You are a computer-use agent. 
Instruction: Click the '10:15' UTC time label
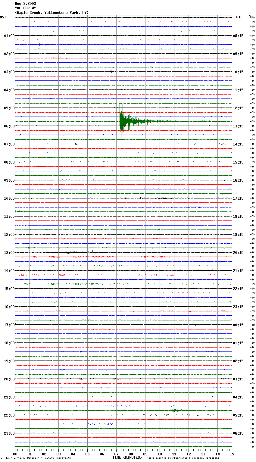pyautogui.click(x=238, y=72)
